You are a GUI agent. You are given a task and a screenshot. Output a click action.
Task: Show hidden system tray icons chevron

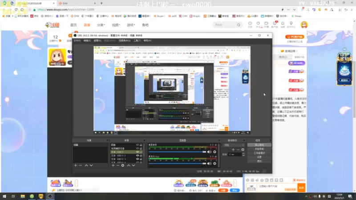(x=306, y=196)
